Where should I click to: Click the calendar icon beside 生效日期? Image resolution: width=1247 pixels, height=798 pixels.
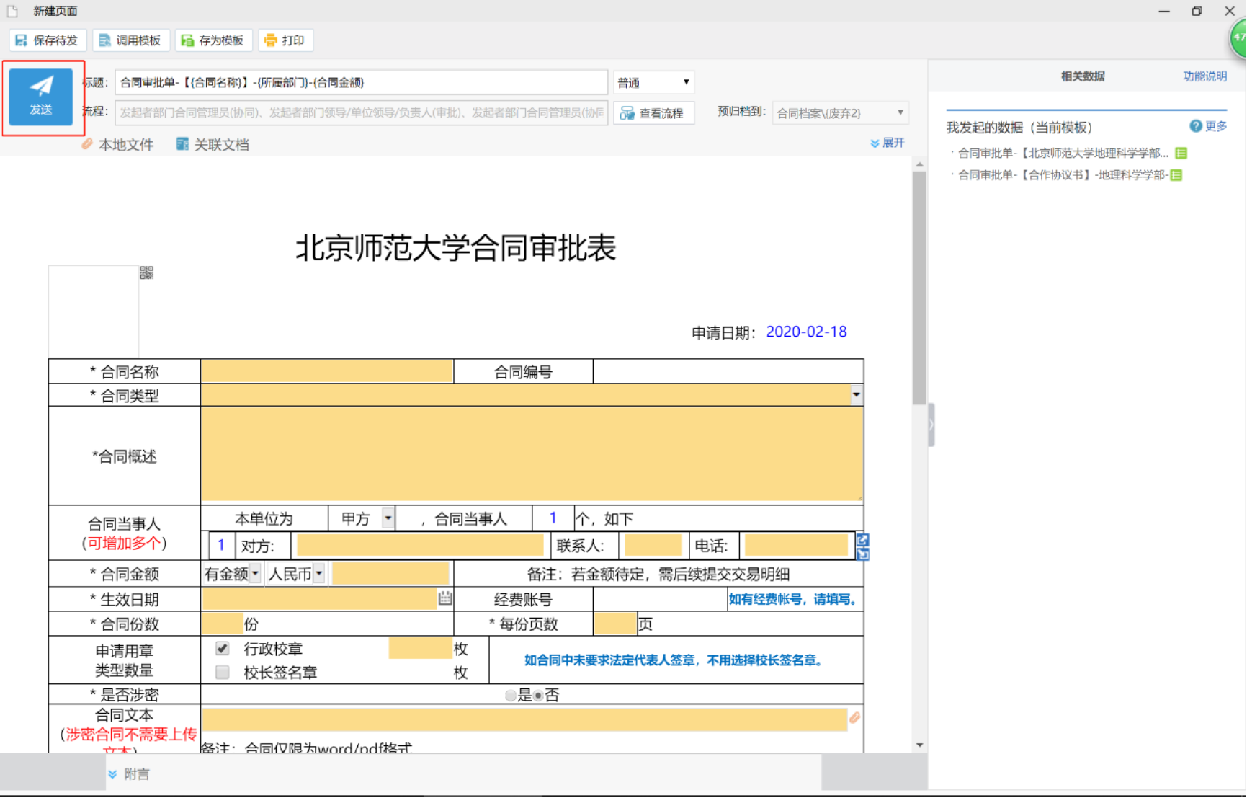445,598
